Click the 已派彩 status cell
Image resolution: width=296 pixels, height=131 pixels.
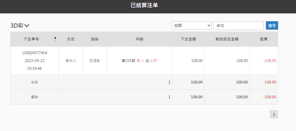point(95,61)
